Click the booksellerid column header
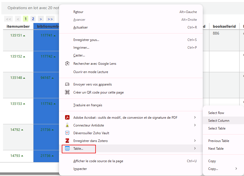Screen dimensions: 244x176 [x=224, y=26]
